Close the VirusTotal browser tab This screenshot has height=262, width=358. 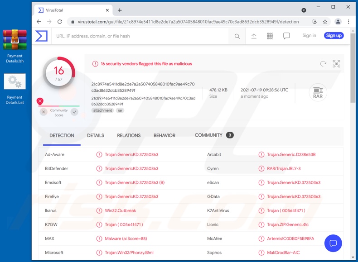tap(107, 10)
